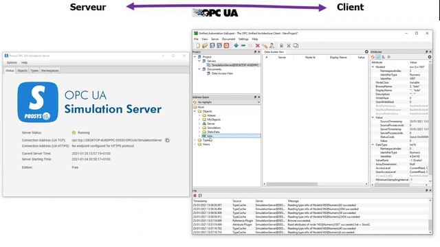
Task: Click the refresh icon in the Attributes panel
Action: tap(373, 57)
